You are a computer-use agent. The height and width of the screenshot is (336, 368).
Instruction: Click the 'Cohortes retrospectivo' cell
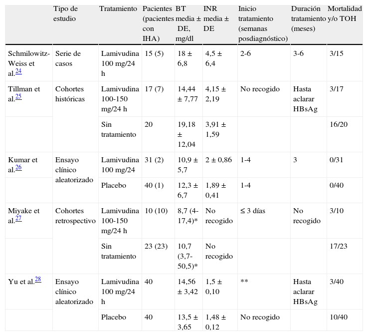(75, 216)
